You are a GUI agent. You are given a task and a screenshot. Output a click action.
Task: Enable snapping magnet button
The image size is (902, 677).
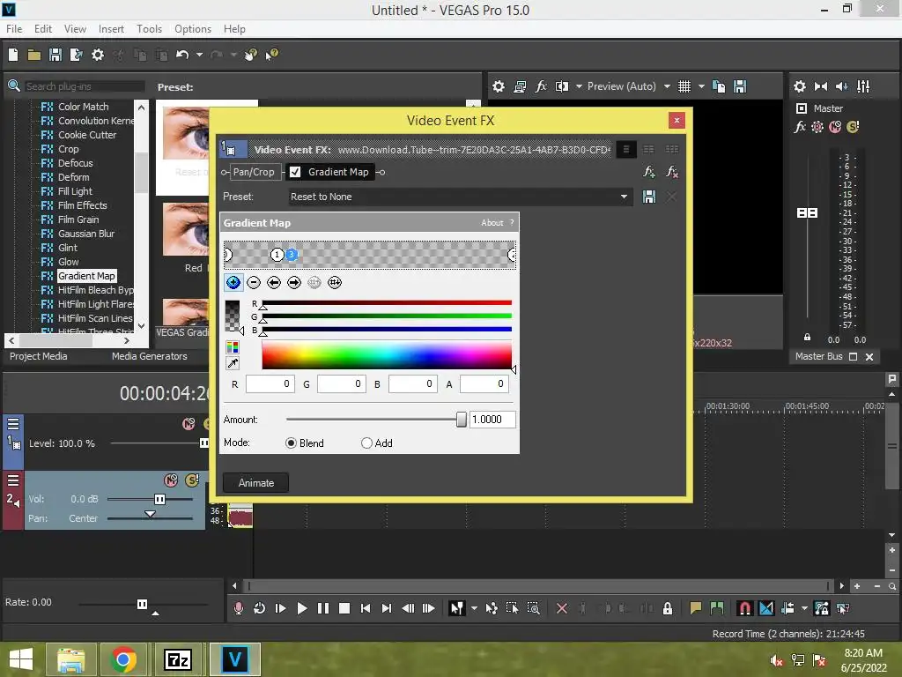click(744, 608)
